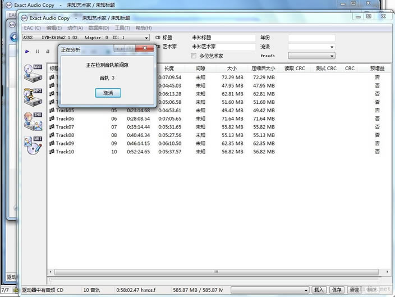The height and width of the screenshot is (297, 395).
Task: Toggle the 多位艺术家 checkbox
Action: [194, 56]
